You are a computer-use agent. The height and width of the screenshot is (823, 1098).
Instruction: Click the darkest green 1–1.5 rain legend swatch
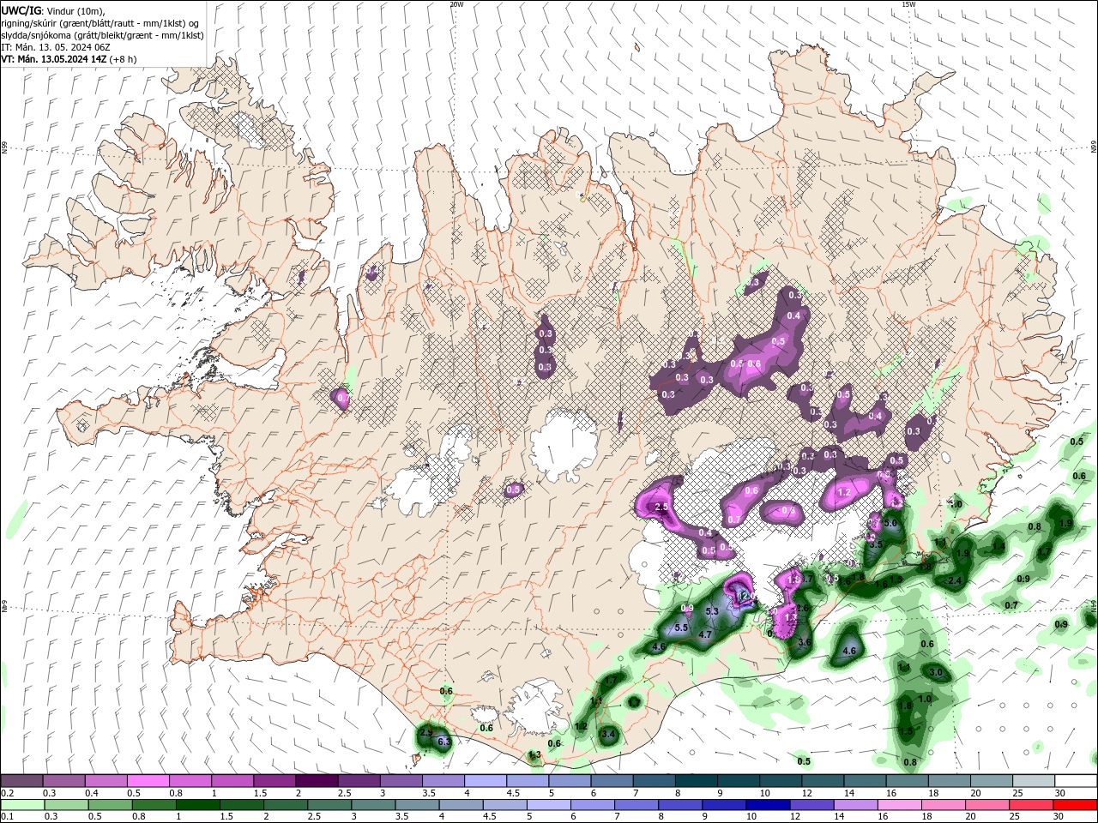(198, 805)
